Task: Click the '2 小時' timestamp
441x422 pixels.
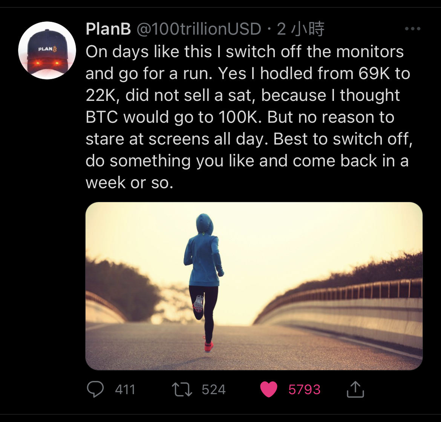Action: point(300,29)
